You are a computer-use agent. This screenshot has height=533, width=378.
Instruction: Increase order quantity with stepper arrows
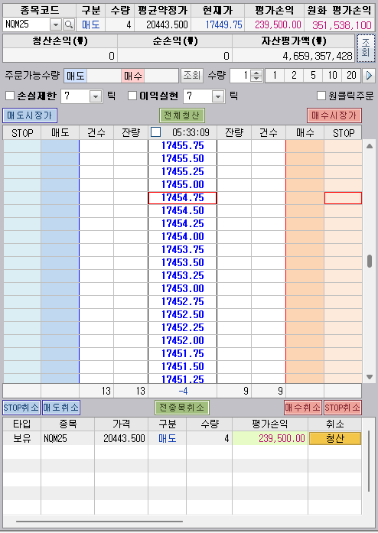257,73
